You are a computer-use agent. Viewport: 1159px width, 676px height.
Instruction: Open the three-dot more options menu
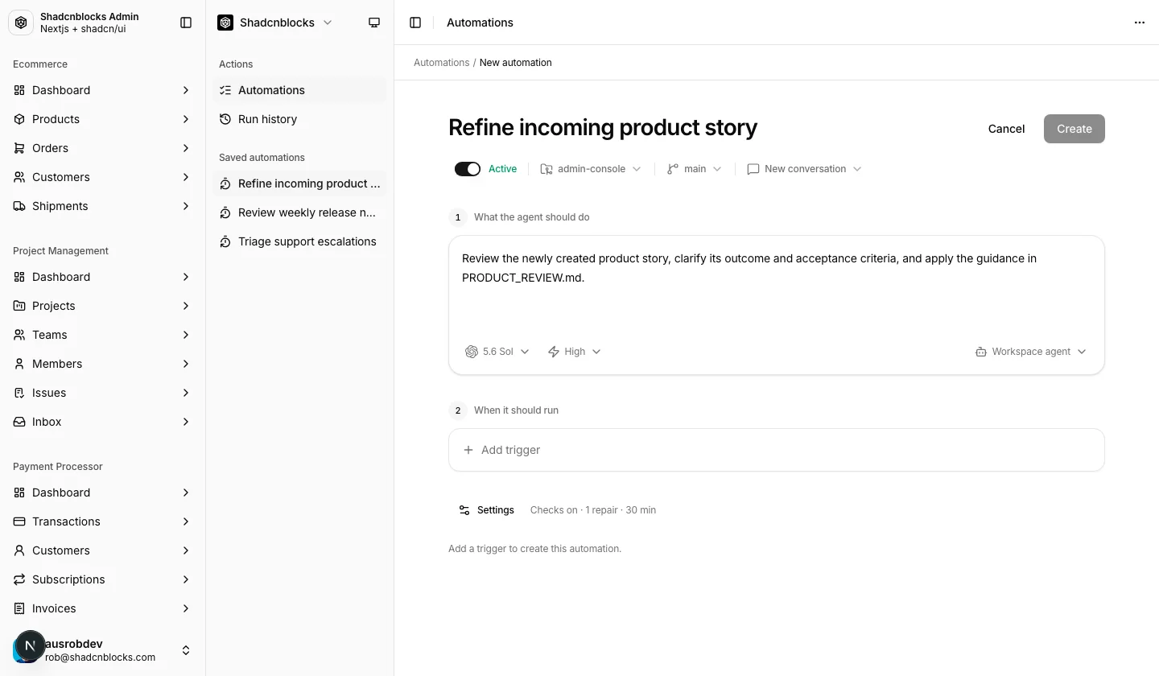pos(1139,23)
